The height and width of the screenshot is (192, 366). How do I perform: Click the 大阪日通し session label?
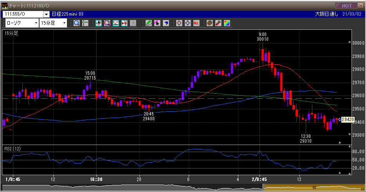(326, 14)
